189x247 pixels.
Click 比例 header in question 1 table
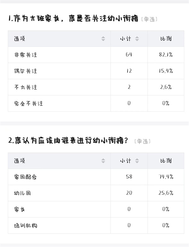166,39
